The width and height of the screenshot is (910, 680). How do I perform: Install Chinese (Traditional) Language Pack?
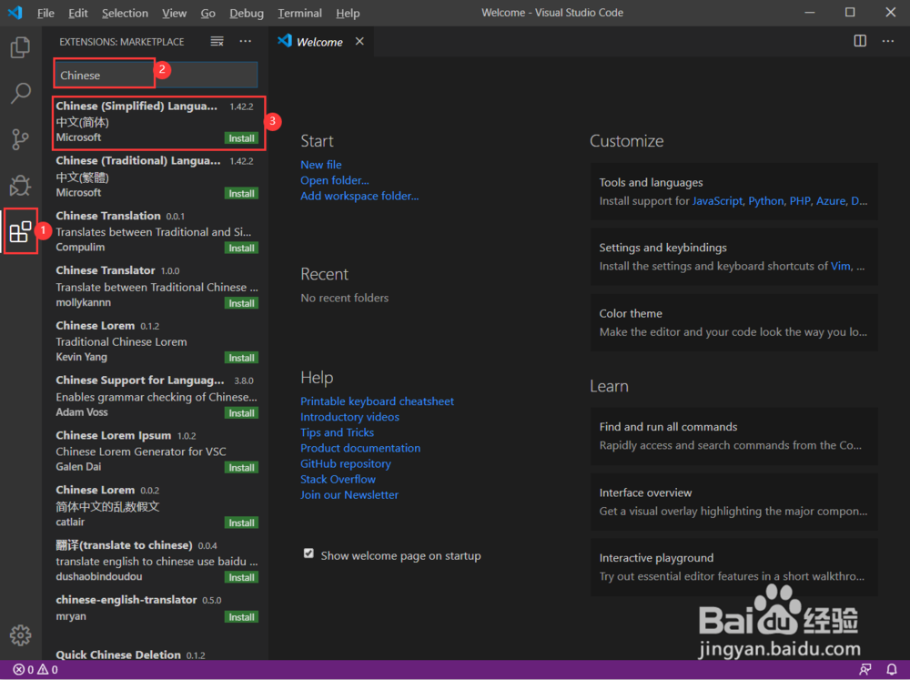click(241, 193)
